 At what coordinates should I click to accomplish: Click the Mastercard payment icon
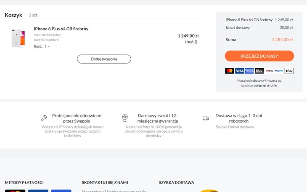pos(230,71)
